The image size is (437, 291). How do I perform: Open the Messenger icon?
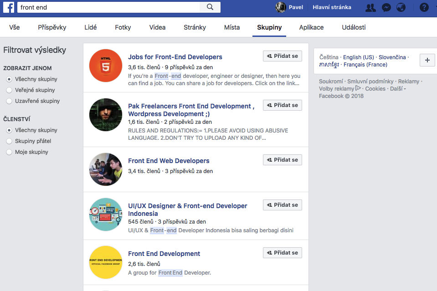tap(386, 7)
